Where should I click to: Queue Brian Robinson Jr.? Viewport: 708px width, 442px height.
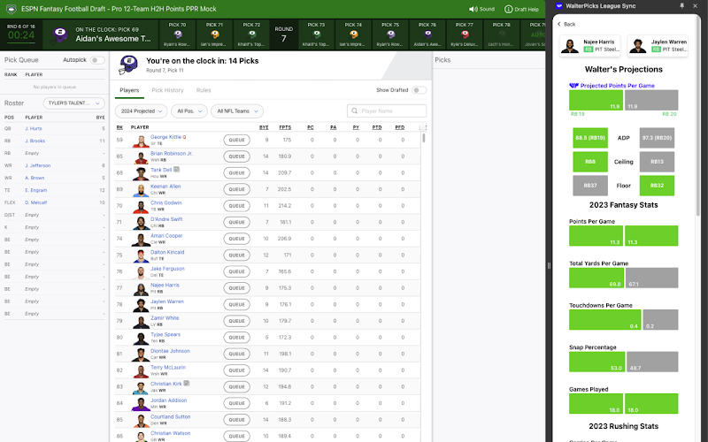[236, 156]
